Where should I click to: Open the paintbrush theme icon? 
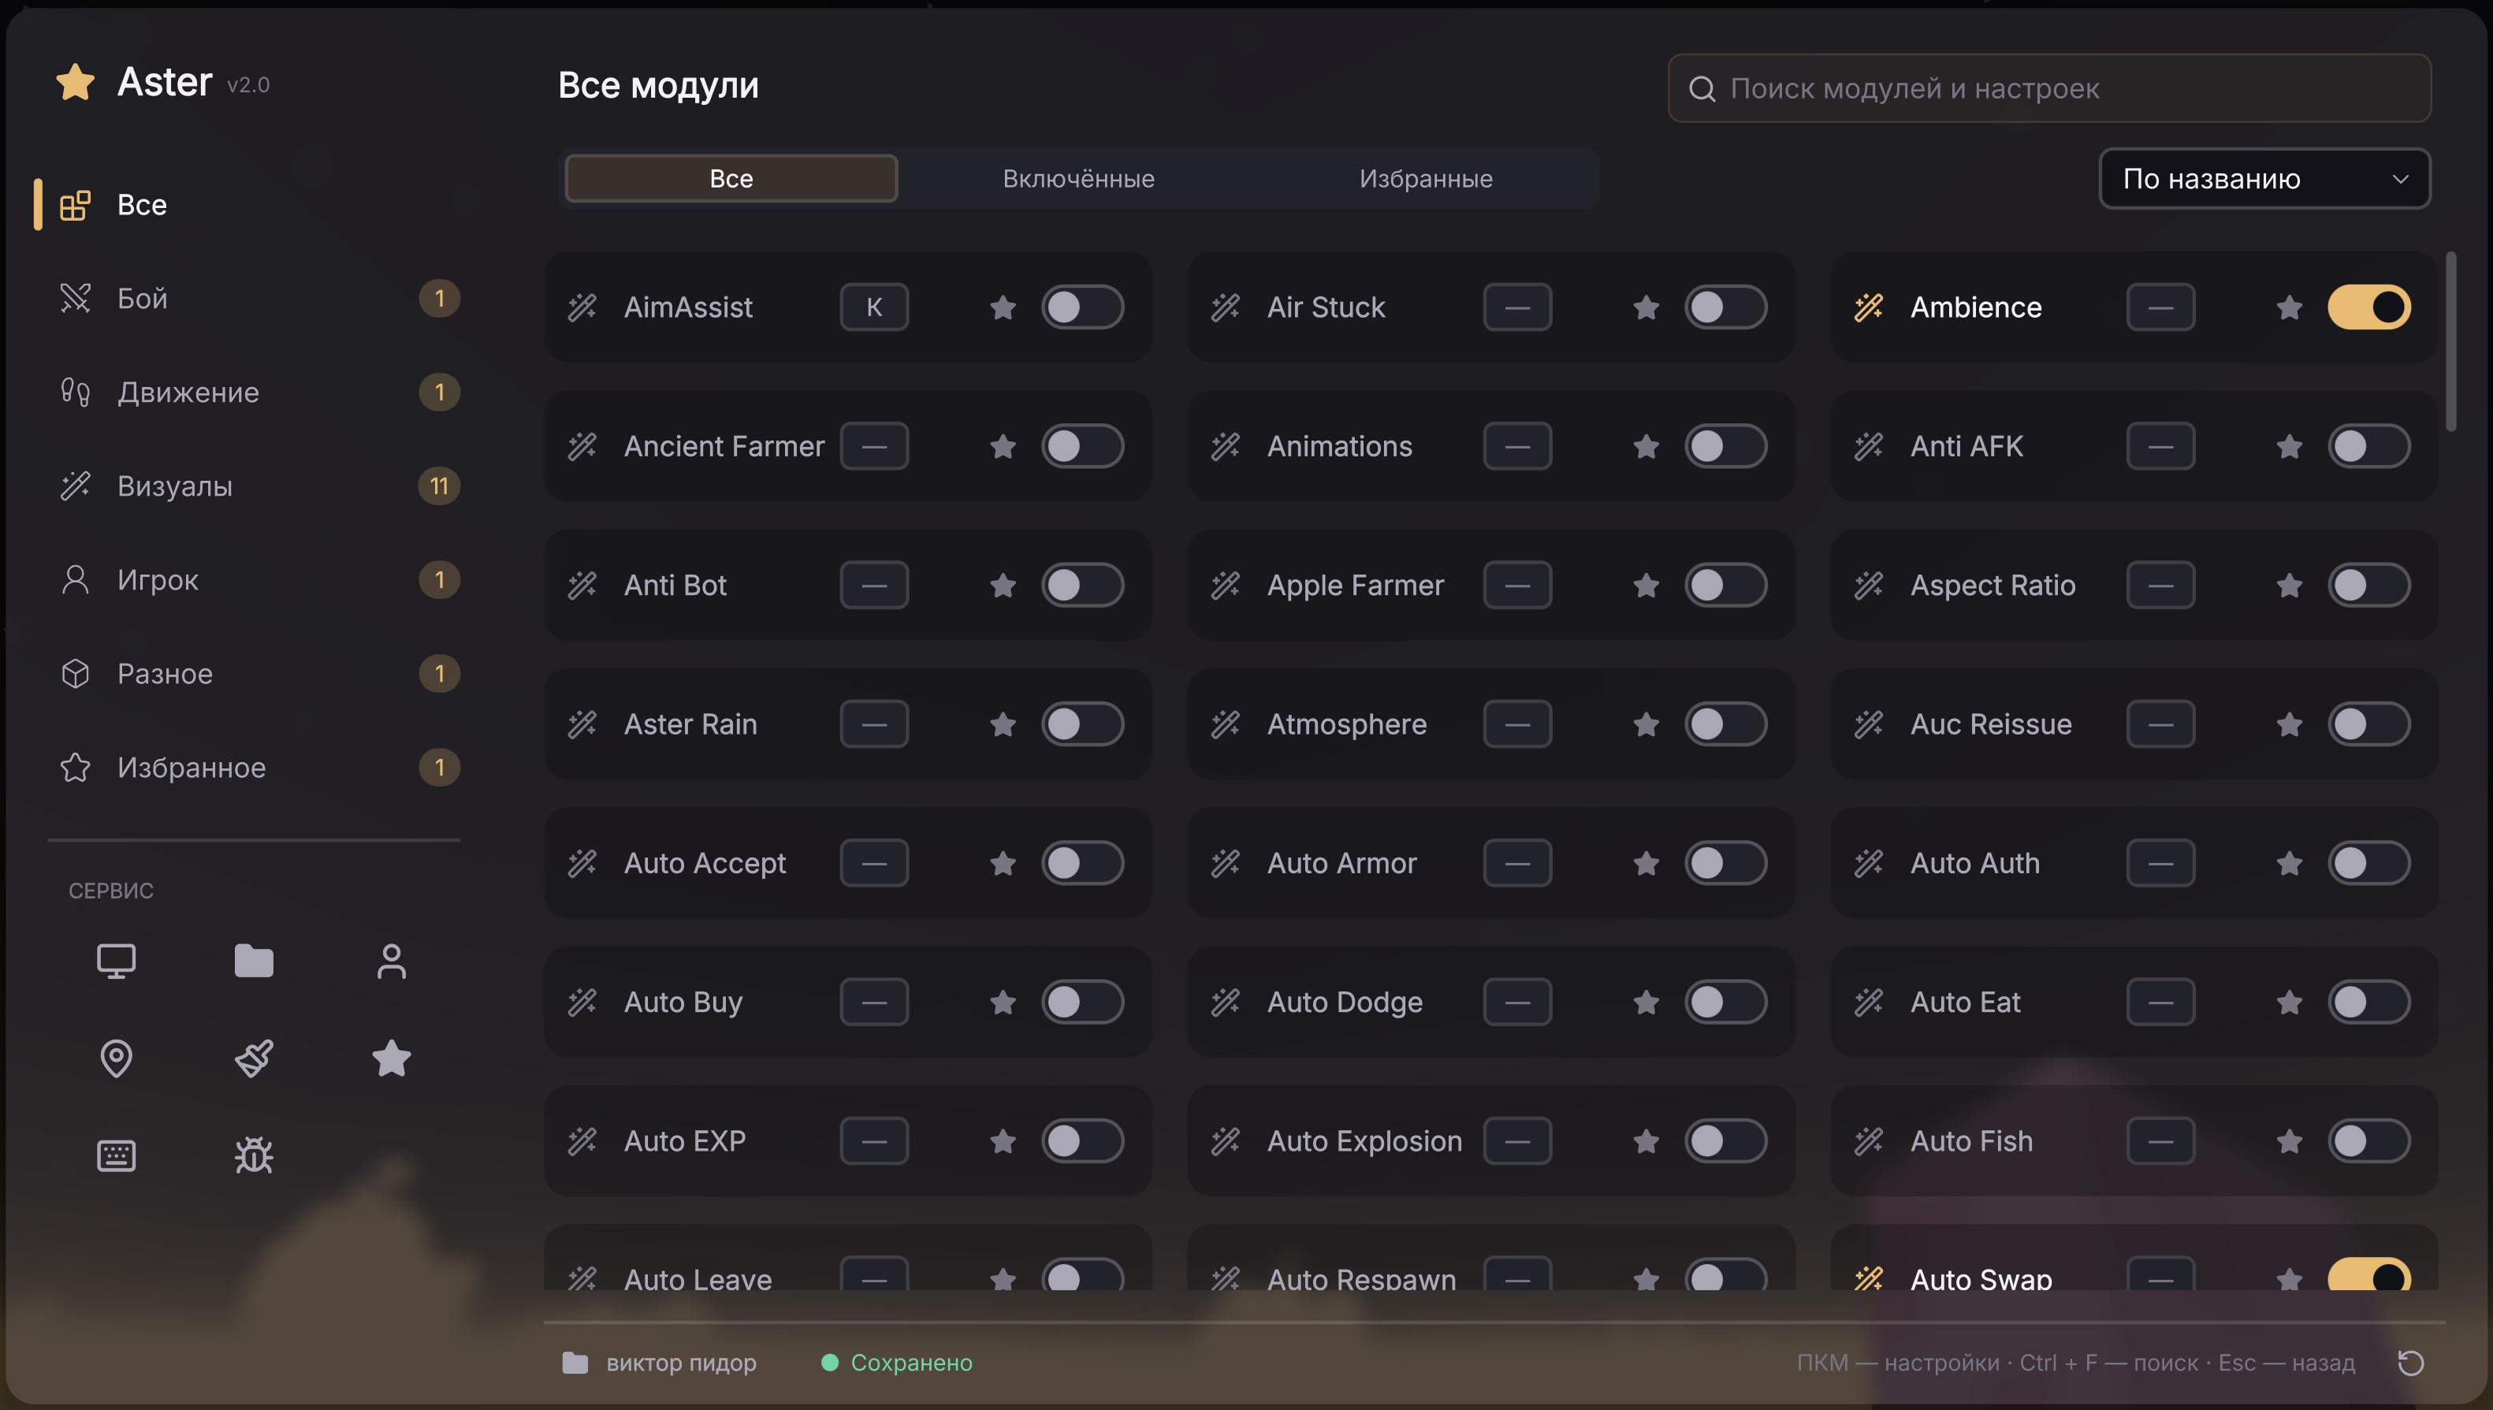point(254,1058)
